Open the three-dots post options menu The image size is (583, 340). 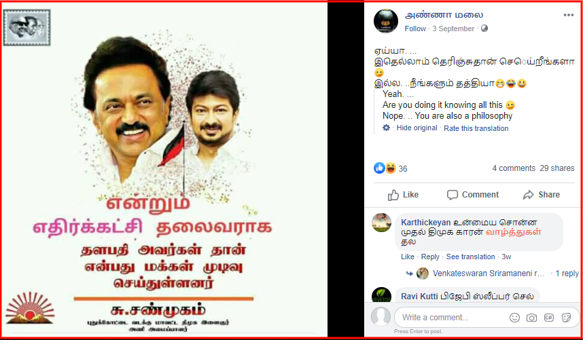tap(569, 15)
